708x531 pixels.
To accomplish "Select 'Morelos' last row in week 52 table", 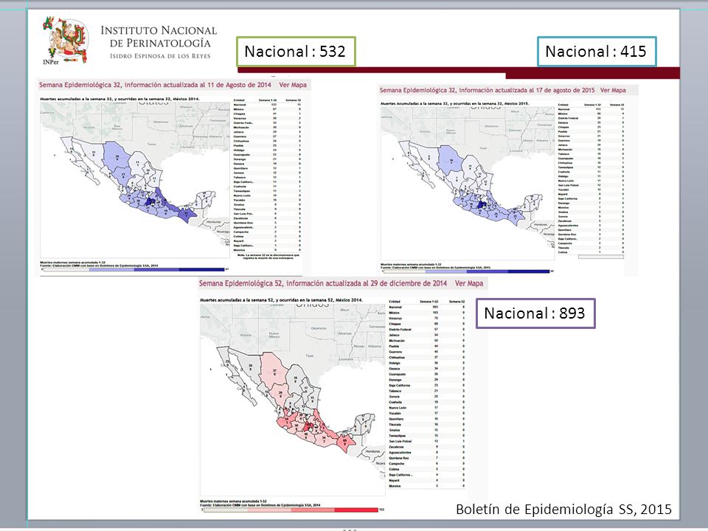I will (x=427, y=486).
